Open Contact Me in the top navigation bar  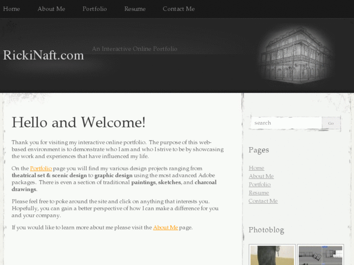point(179,9)
